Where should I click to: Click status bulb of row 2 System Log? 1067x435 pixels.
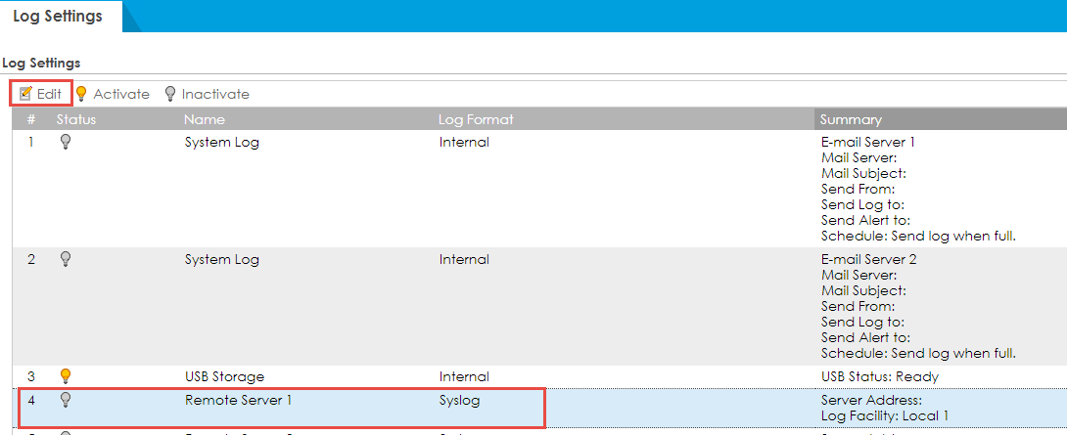click(66, 258)
